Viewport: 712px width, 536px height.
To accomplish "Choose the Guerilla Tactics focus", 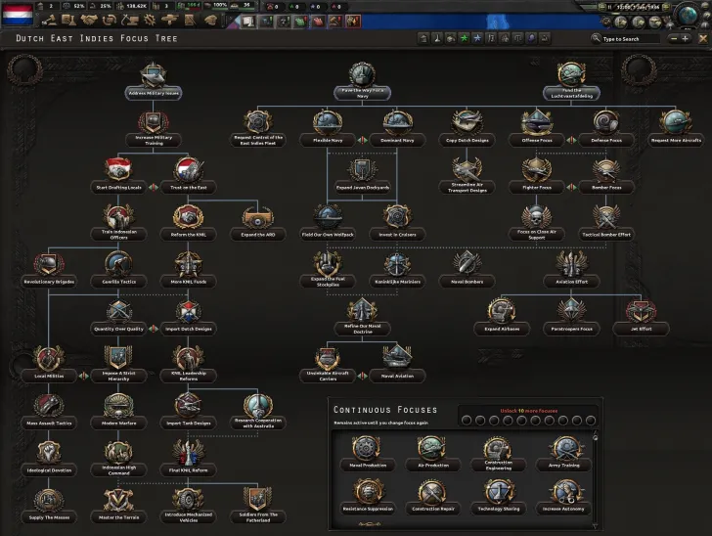I will (118, 265).
